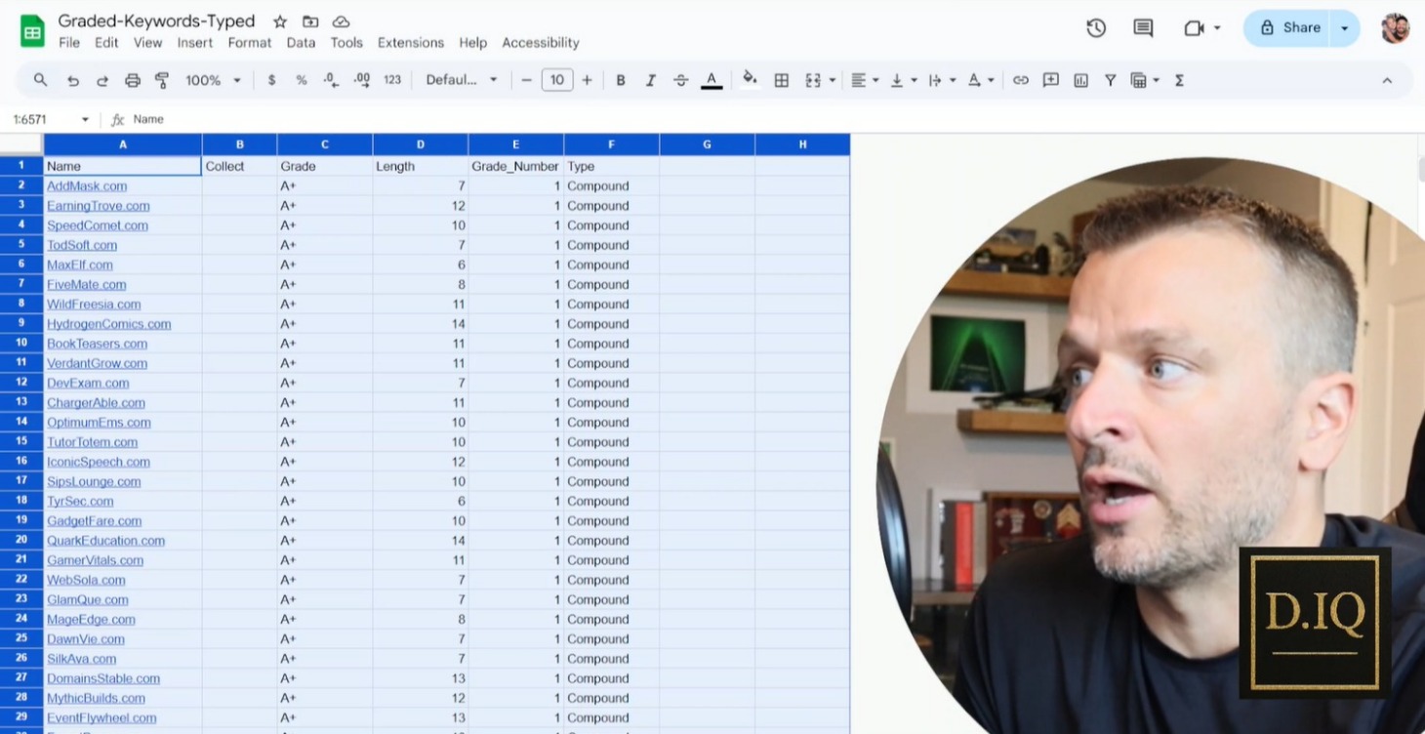Open the Edit menu
1425x734 pixels.
point(106,43)
